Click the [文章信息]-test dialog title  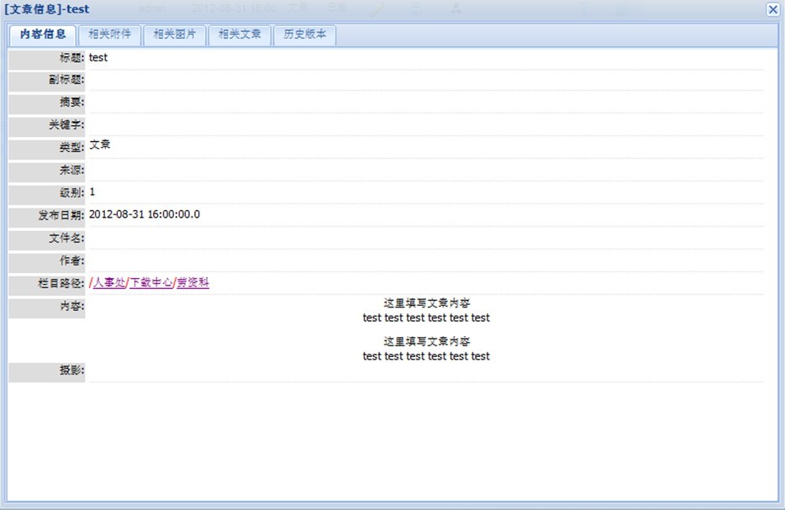pyautogui.click(x=47, y=9)
